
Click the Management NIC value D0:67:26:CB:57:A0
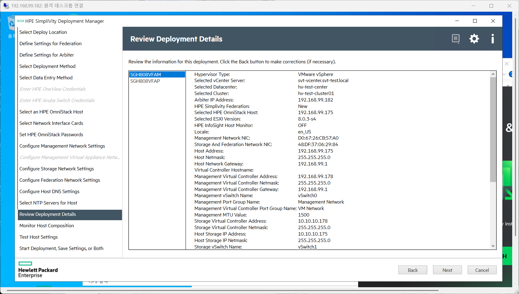(x=318, y=138)
